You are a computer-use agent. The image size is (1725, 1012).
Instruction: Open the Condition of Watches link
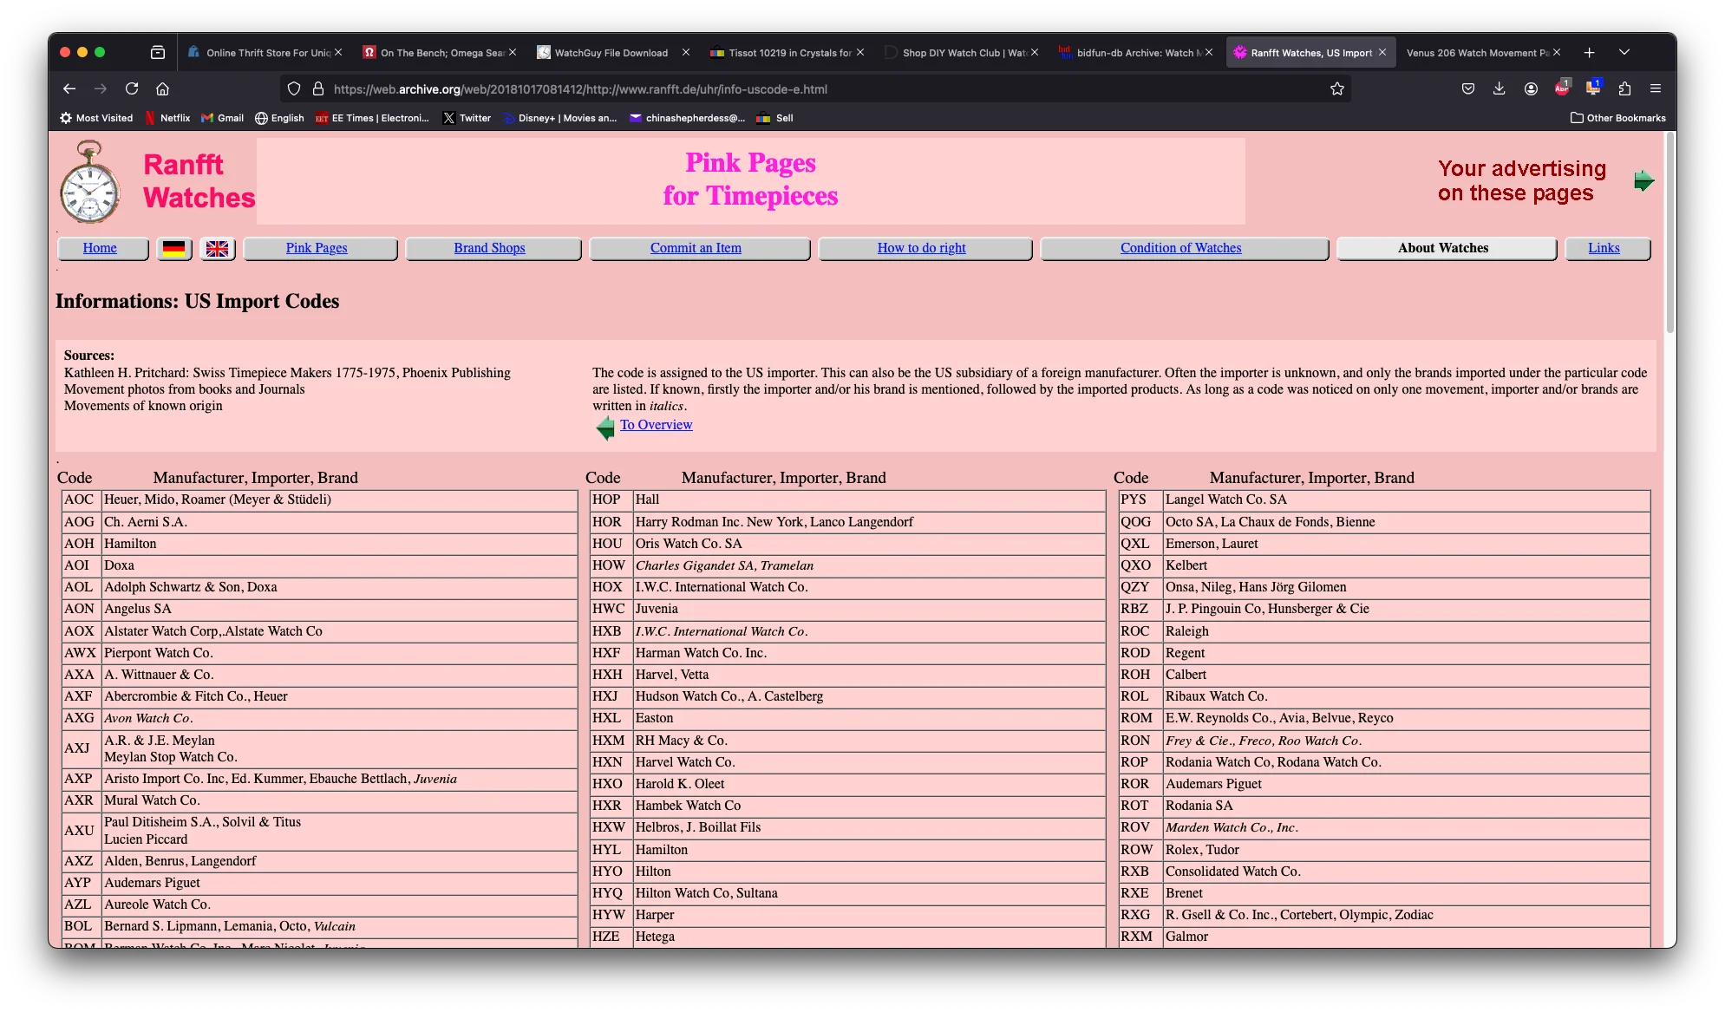[x=1180, y=248]
